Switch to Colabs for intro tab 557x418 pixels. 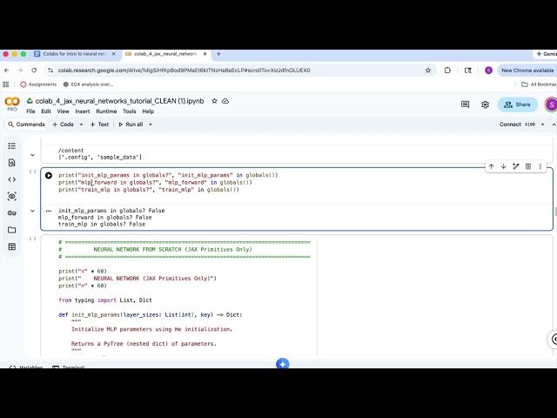(x=75, y=54)
